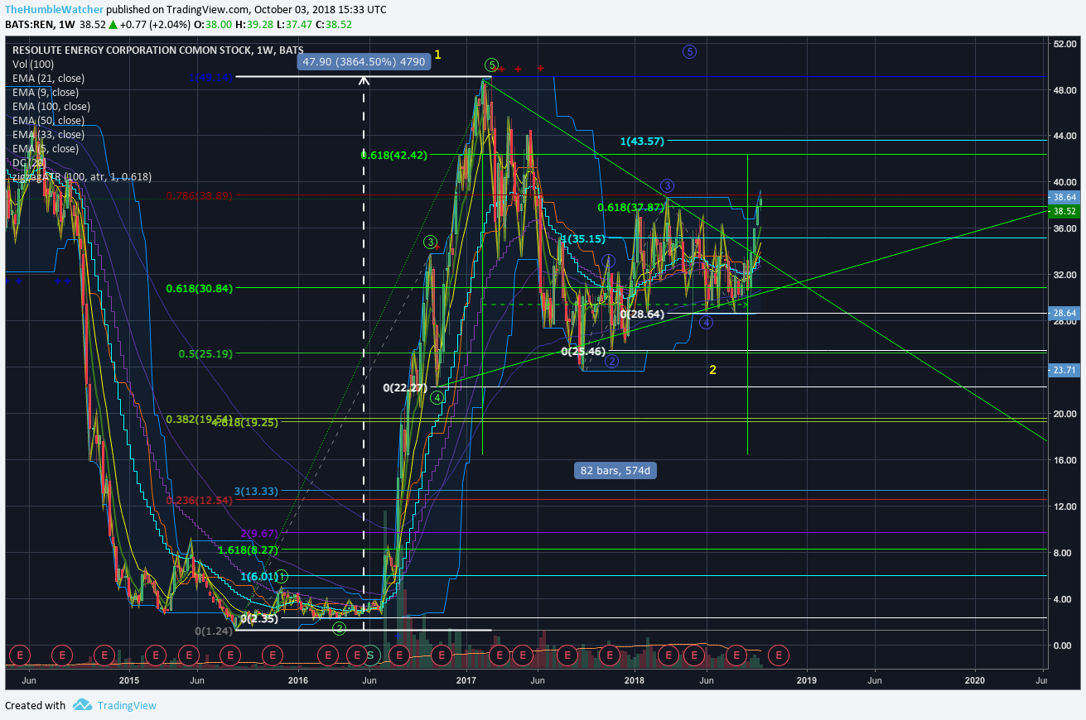Select the Vol (100) indicator legend
The image size is (1086, 720).
click(x=33, y=64)
